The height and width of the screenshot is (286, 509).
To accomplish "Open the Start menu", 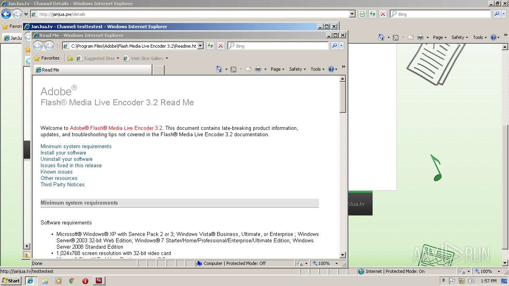I will point(11,280).
